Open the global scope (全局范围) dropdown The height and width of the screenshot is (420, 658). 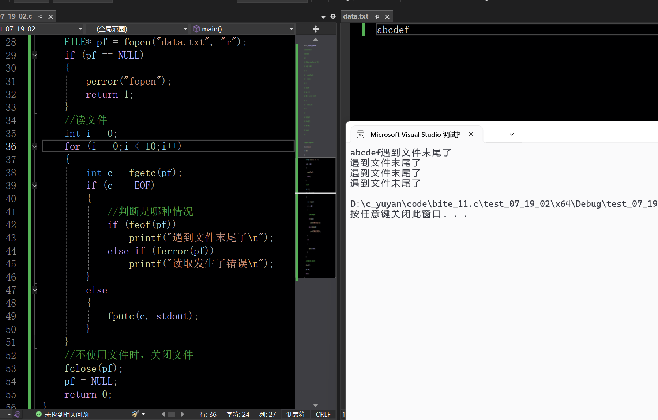click(x=137, y=29)
